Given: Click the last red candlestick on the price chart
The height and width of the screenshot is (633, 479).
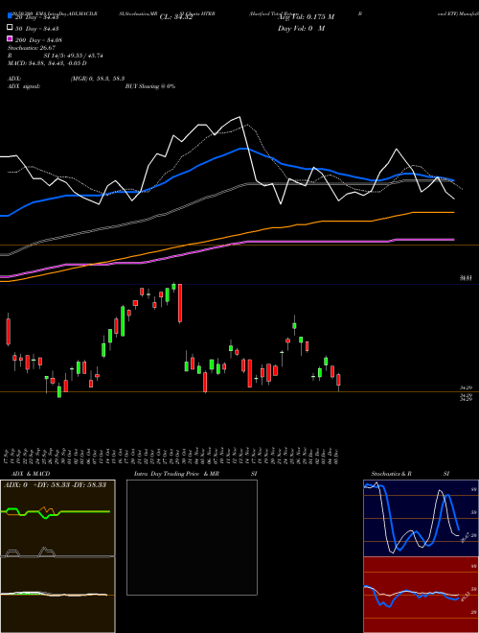Looking at the screenshot, I should pyautogui.click(x=339, y=381).
